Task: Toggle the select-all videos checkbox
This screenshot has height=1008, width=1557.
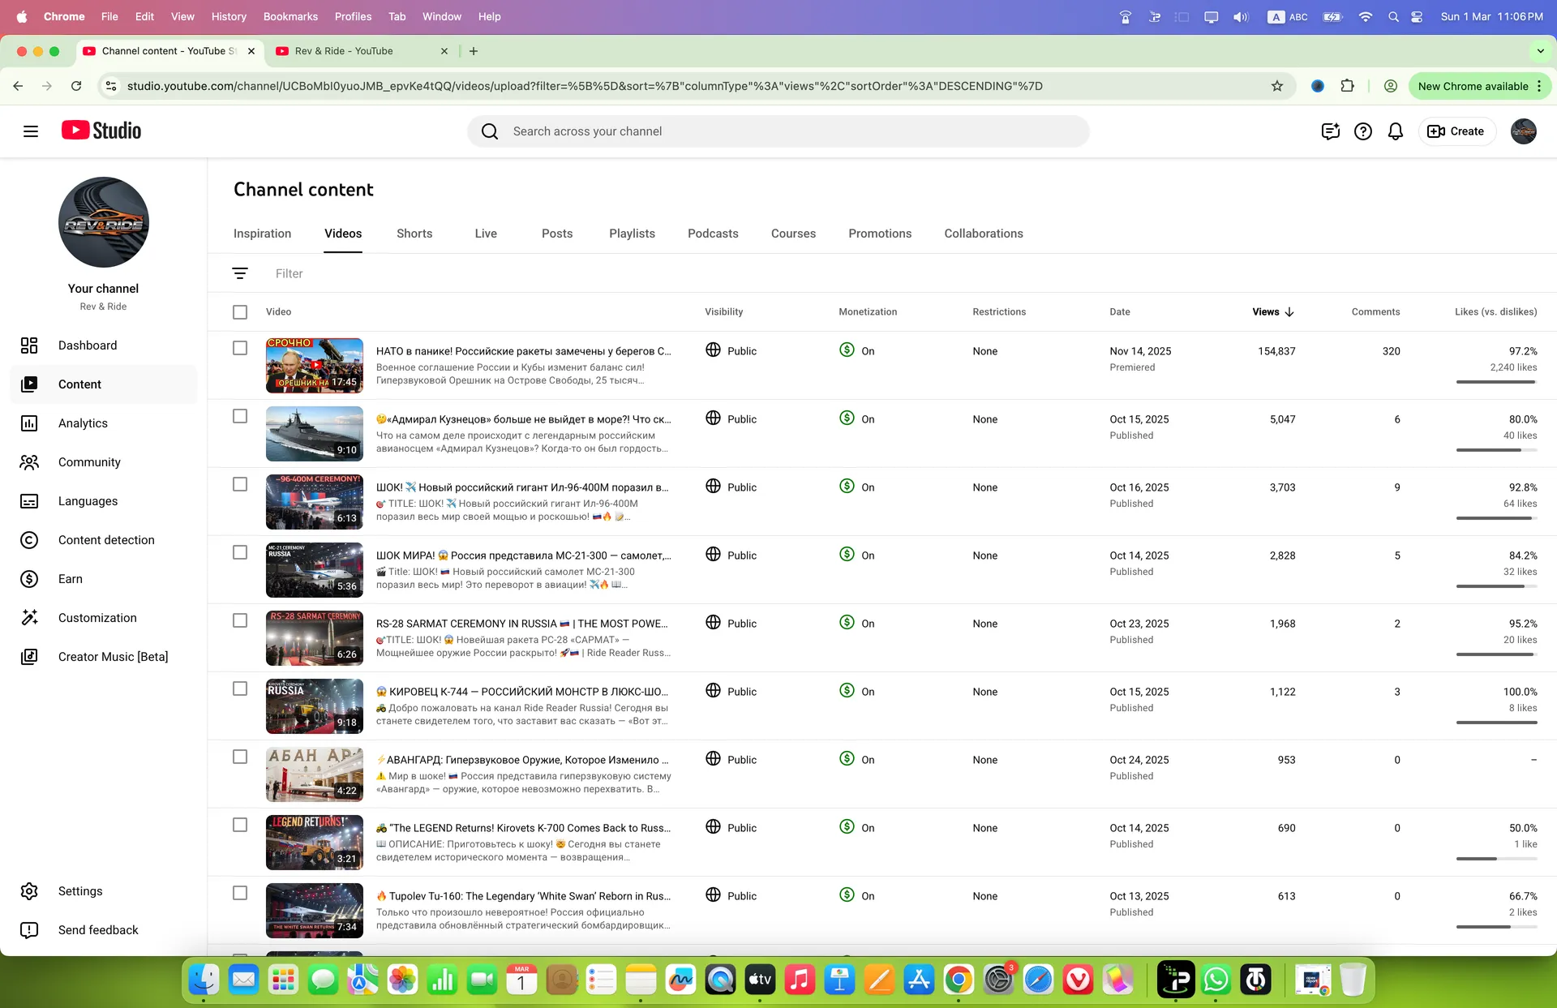Action: pos(240,312)
